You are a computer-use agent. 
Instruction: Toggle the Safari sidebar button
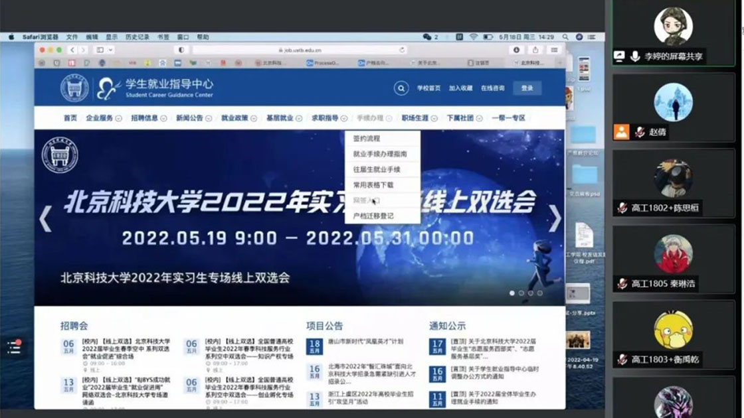tap(100, 50)
